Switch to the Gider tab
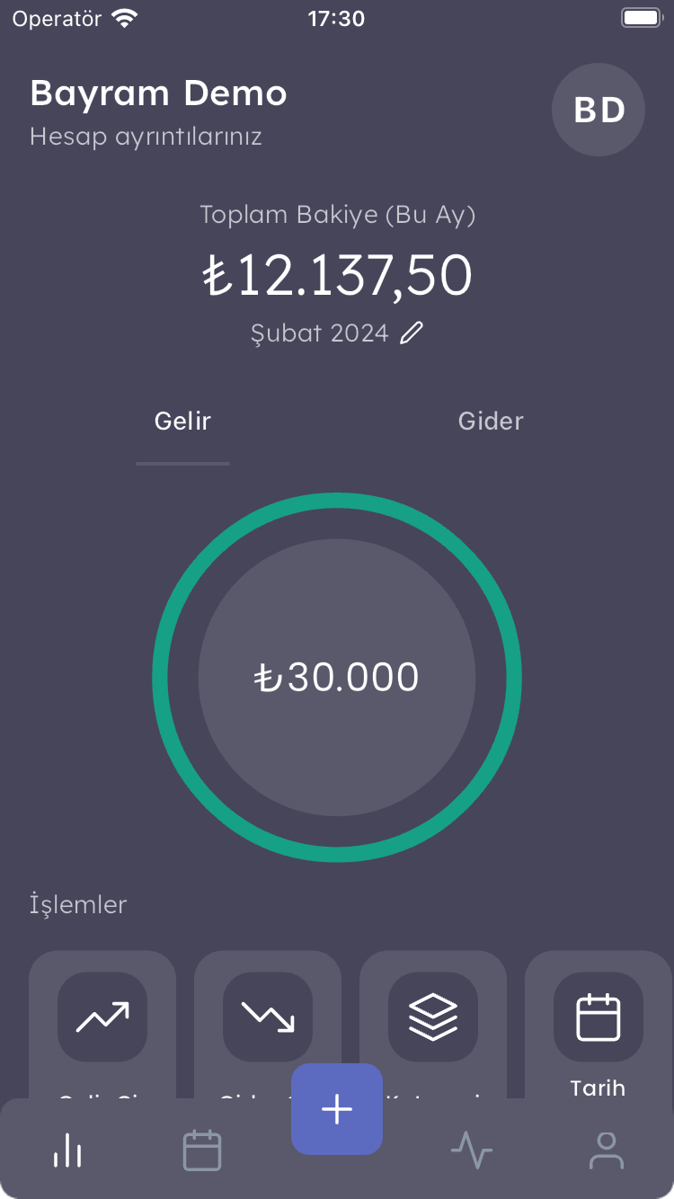Screen dimensions: 674x1199 pos(491,422)
